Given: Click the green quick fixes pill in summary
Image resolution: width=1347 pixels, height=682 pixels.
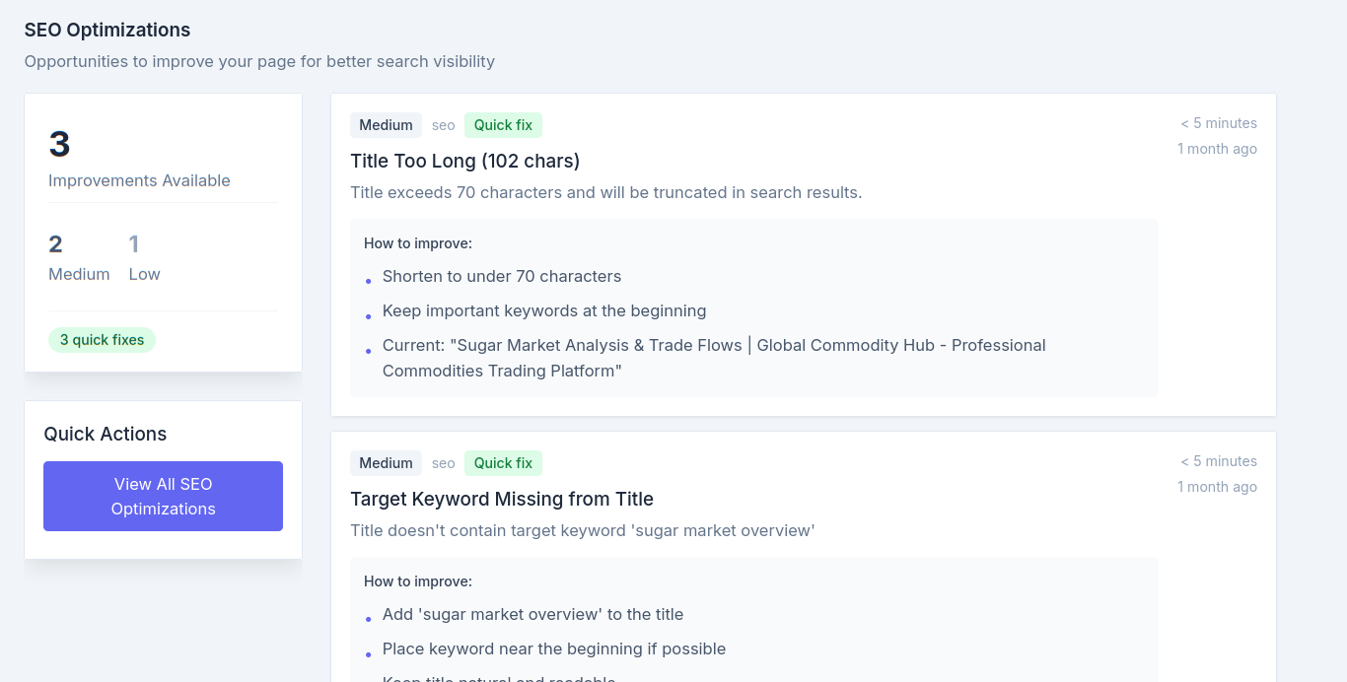Looking at the screenshot, I should [x=102, y=339].
